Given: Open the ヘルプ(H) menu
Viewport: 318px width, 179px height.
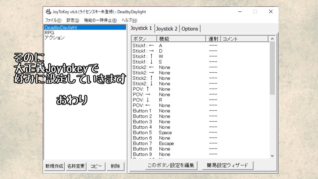Looking at the screenshot, I should 129,20.
